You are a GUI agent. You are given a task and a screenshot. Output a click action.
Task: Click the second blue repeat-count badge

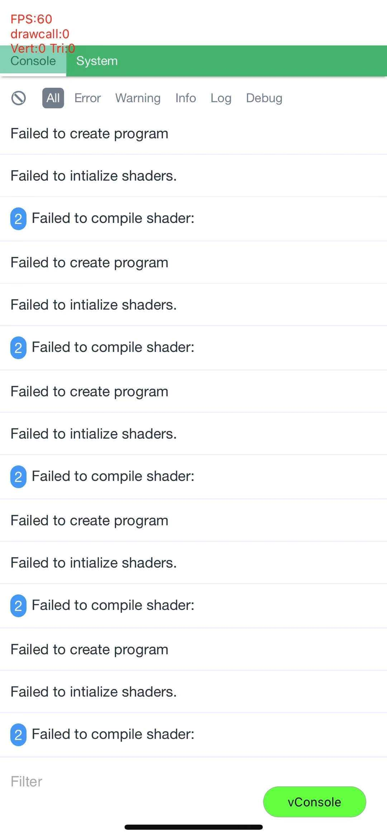18,348
